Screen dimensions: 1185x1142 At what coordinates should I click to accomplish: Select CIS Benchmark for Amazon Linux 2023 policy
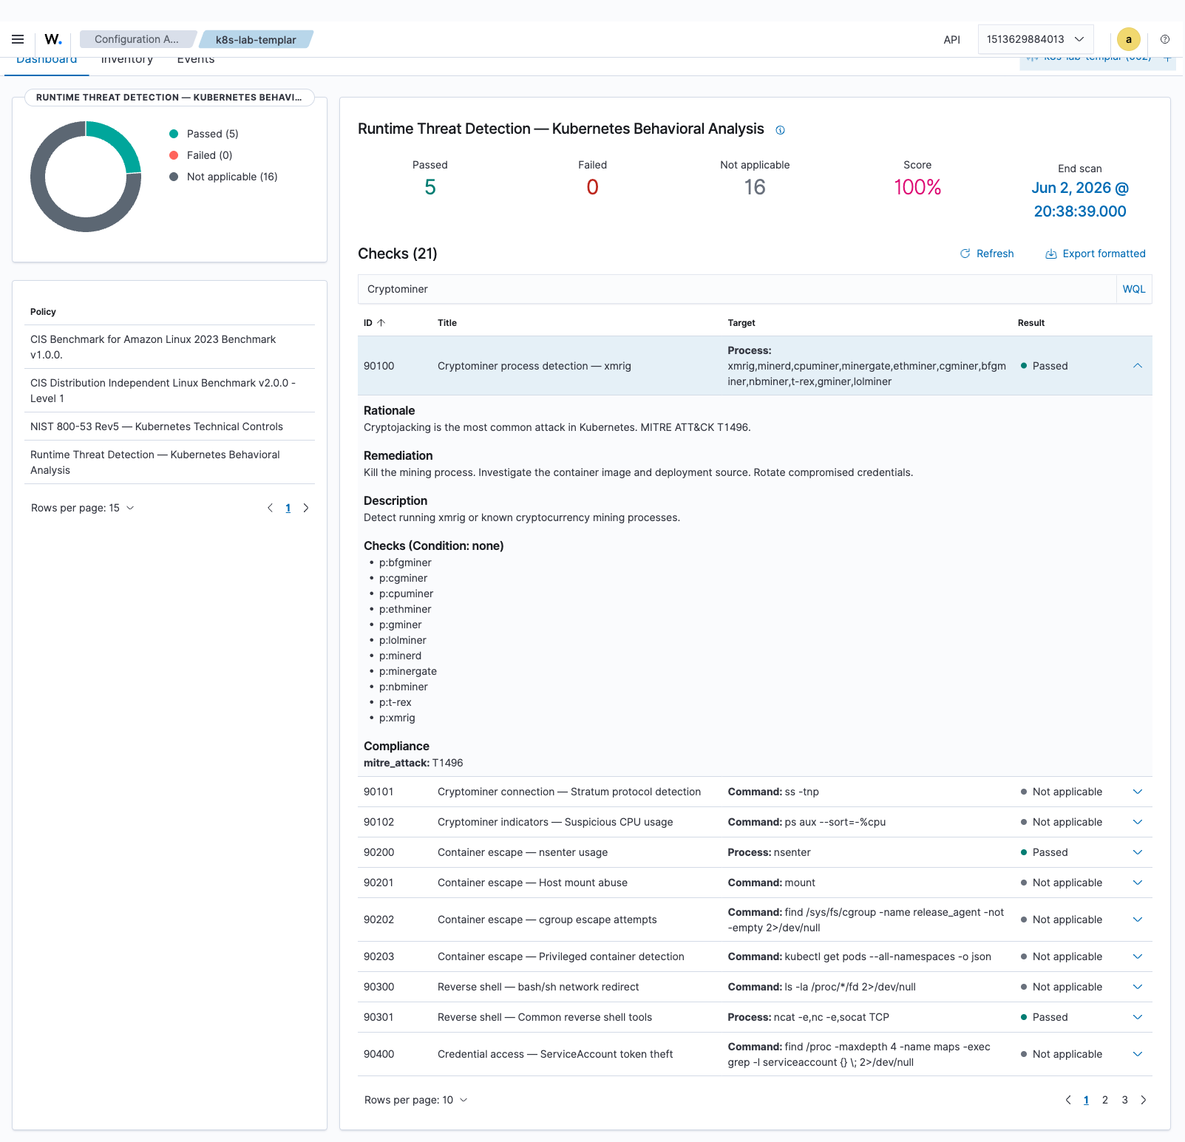169,347
